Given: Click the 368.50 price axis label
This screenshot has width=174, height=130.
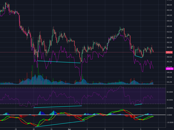Looking at the screenshot, I should [x=169, y=57].
